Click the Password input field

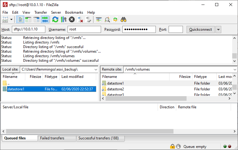pyautogui.click(x=139, y=29)
